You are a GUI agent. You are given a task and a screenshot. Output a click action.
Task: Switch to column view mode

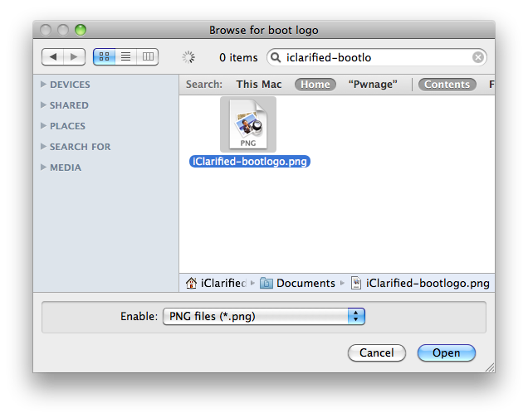[x=148, y=57]
